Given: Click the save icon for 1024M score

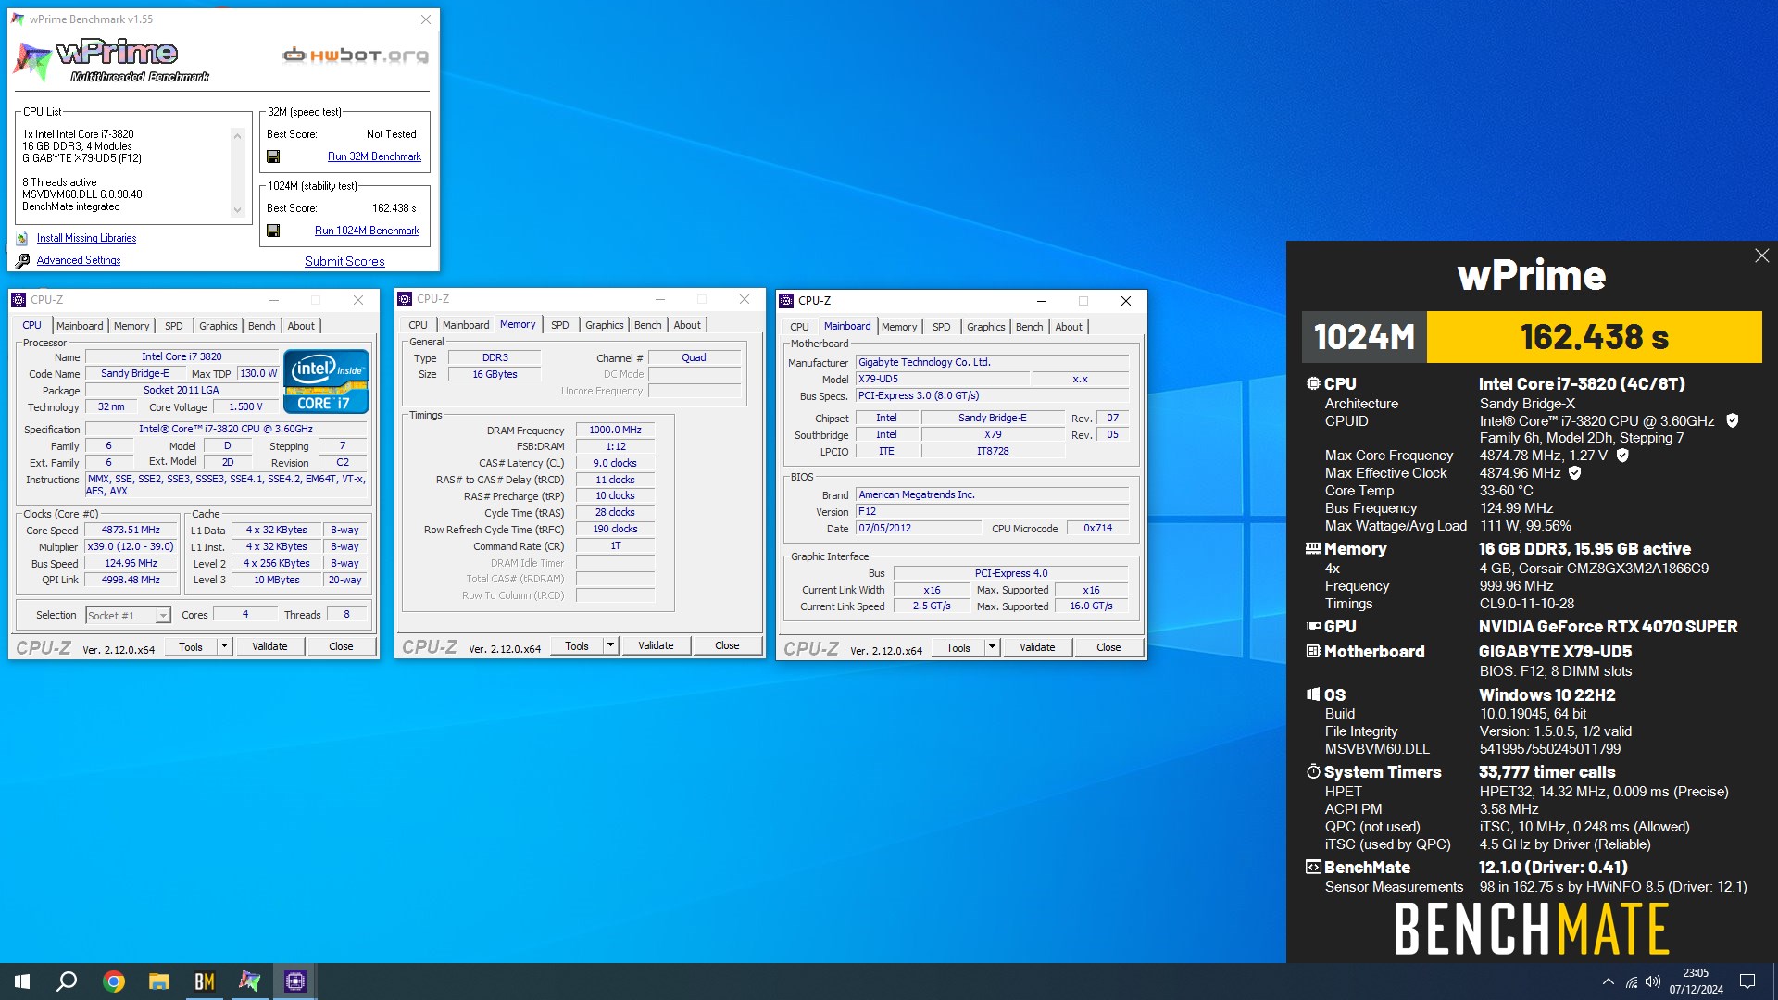Looking at the screenshot, I should point(273,231).
